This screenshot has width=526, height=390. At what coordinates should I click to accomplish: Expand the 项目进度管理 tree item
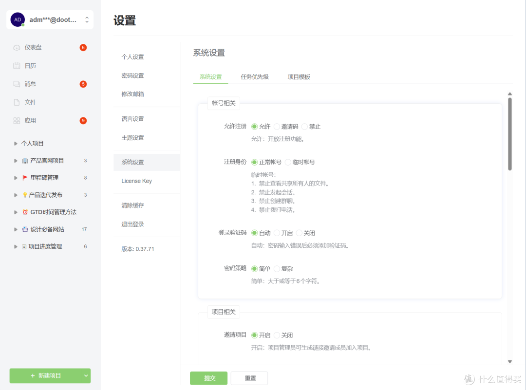[16, 246]
